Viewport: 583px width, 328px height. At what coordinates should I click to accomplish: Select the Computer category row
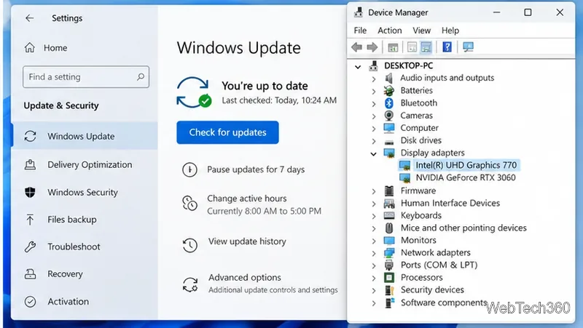tap(420, 128)
